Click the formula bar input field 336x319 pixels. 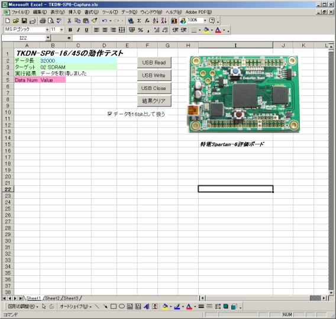pyautogui.click(x=202, y=38)
